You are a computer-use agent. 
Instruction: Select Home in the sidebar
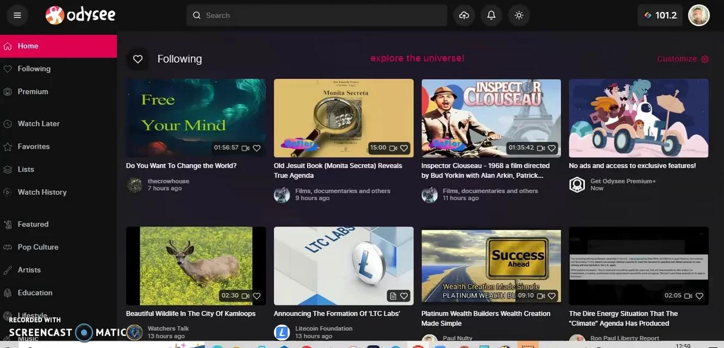[58, 46]
